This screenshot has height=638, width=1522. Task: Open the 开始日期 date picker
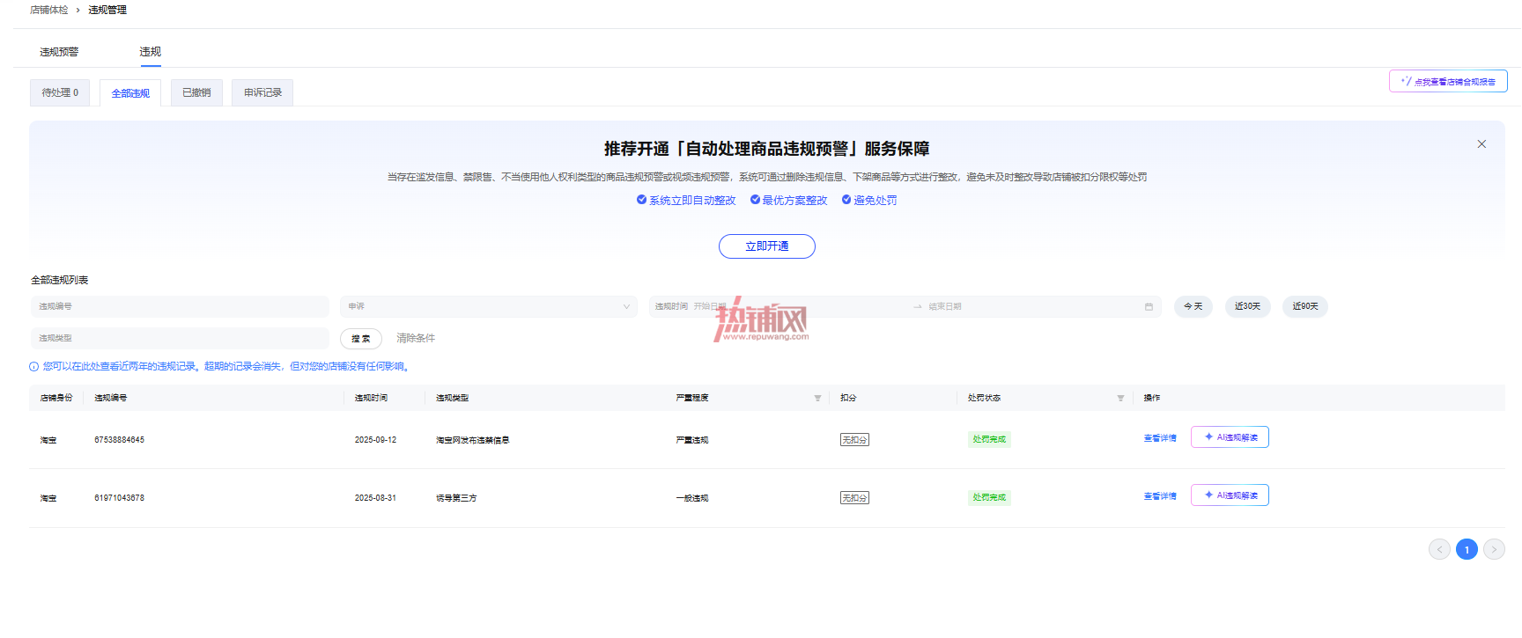[x=710, y=307]
